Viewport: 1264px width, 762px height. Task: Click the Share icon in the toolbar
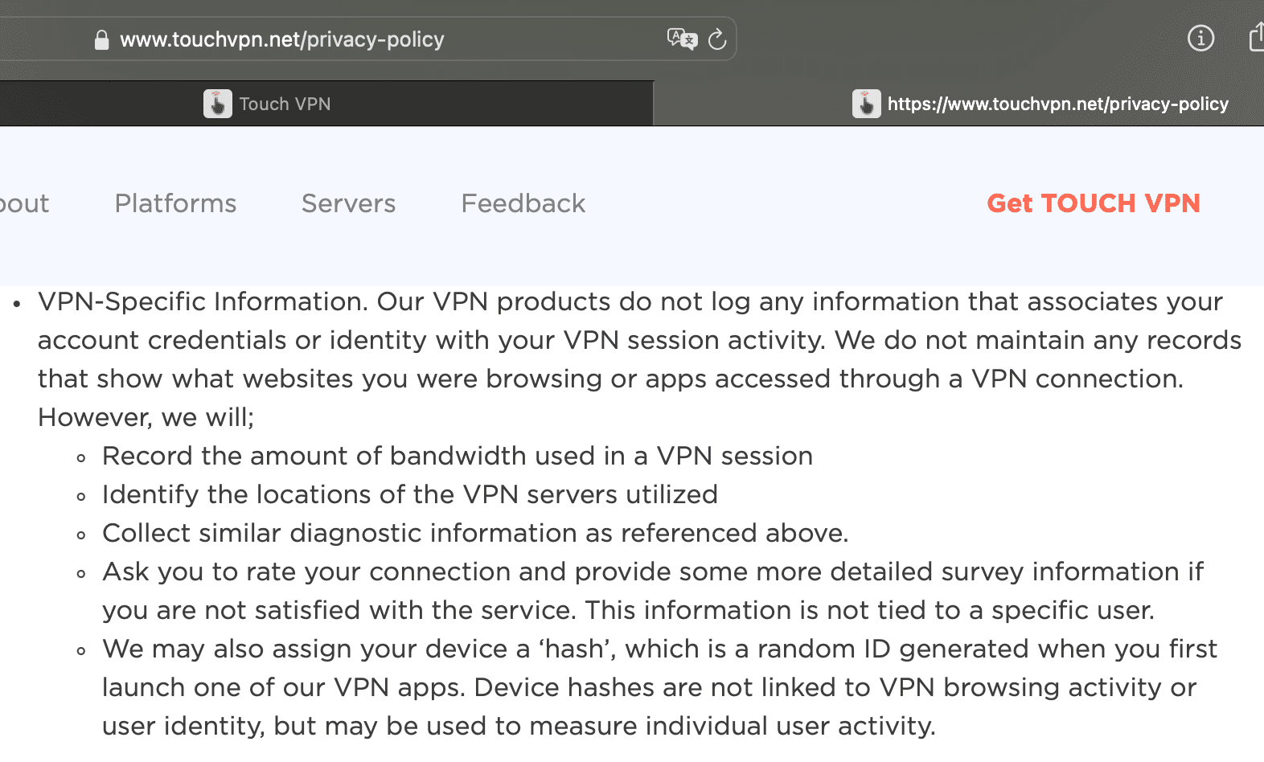(1257, 37)
